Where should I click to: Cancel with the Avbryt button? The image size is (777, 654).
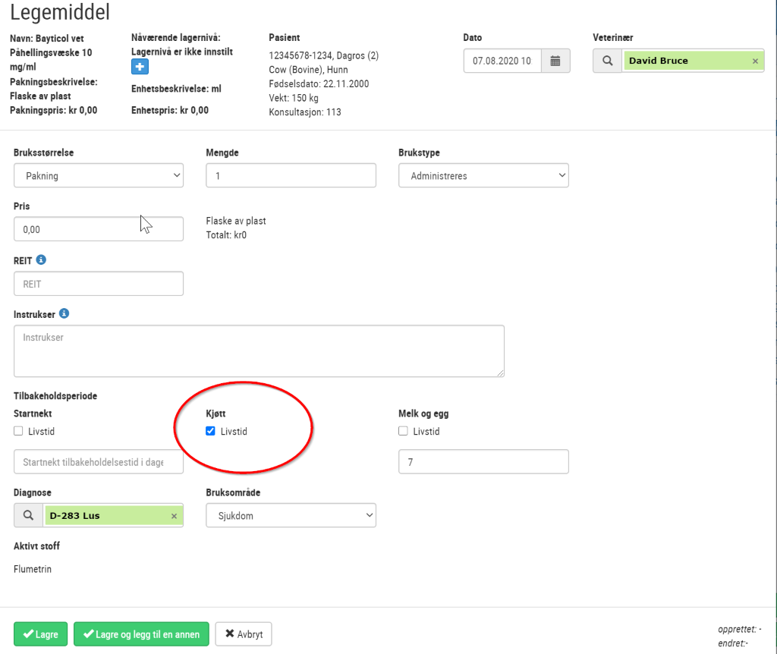tap(244, 634)
